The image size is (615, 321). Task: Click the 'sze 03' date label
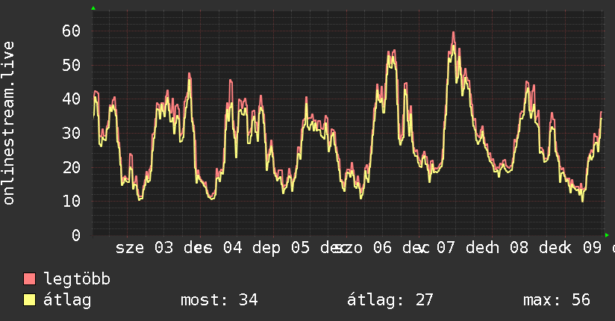144,248
